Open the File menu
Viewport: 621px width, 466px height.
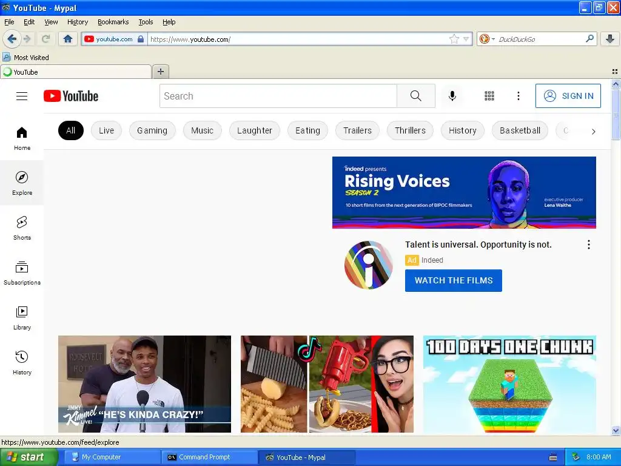pyautogui.click(x=9, y=22)
